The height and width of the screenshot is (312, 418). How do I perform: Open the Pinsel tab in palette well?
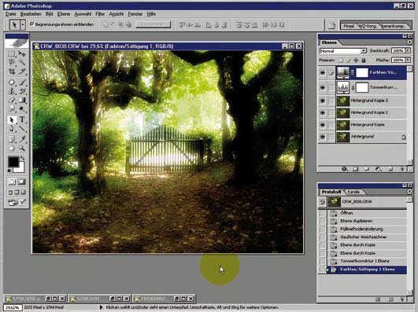tap(349, 26)
